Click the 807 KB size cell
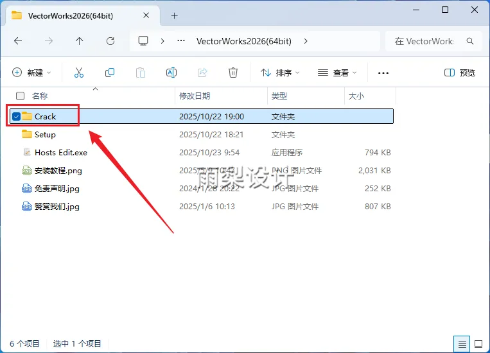Viewport: 490px width, 353px height. (378, 207)
